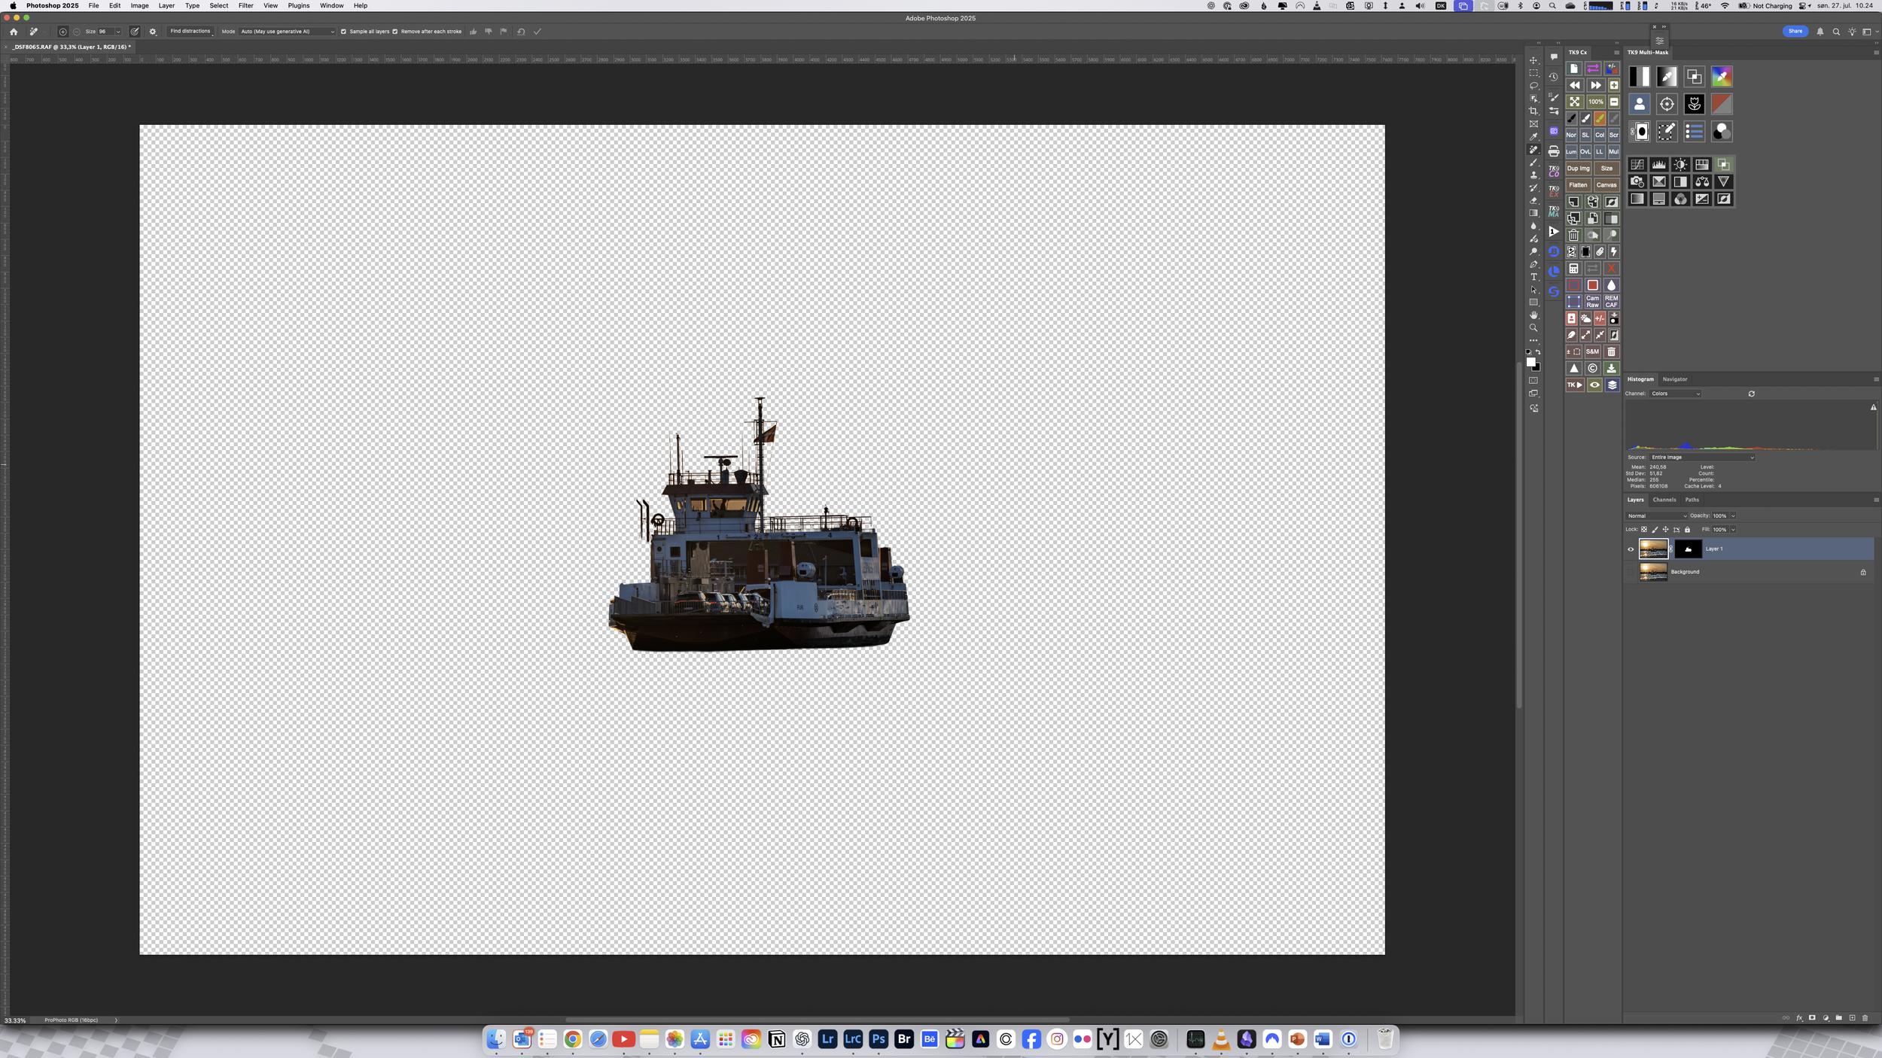
Task: Select the Type tool
Action: pos(1533,277)
